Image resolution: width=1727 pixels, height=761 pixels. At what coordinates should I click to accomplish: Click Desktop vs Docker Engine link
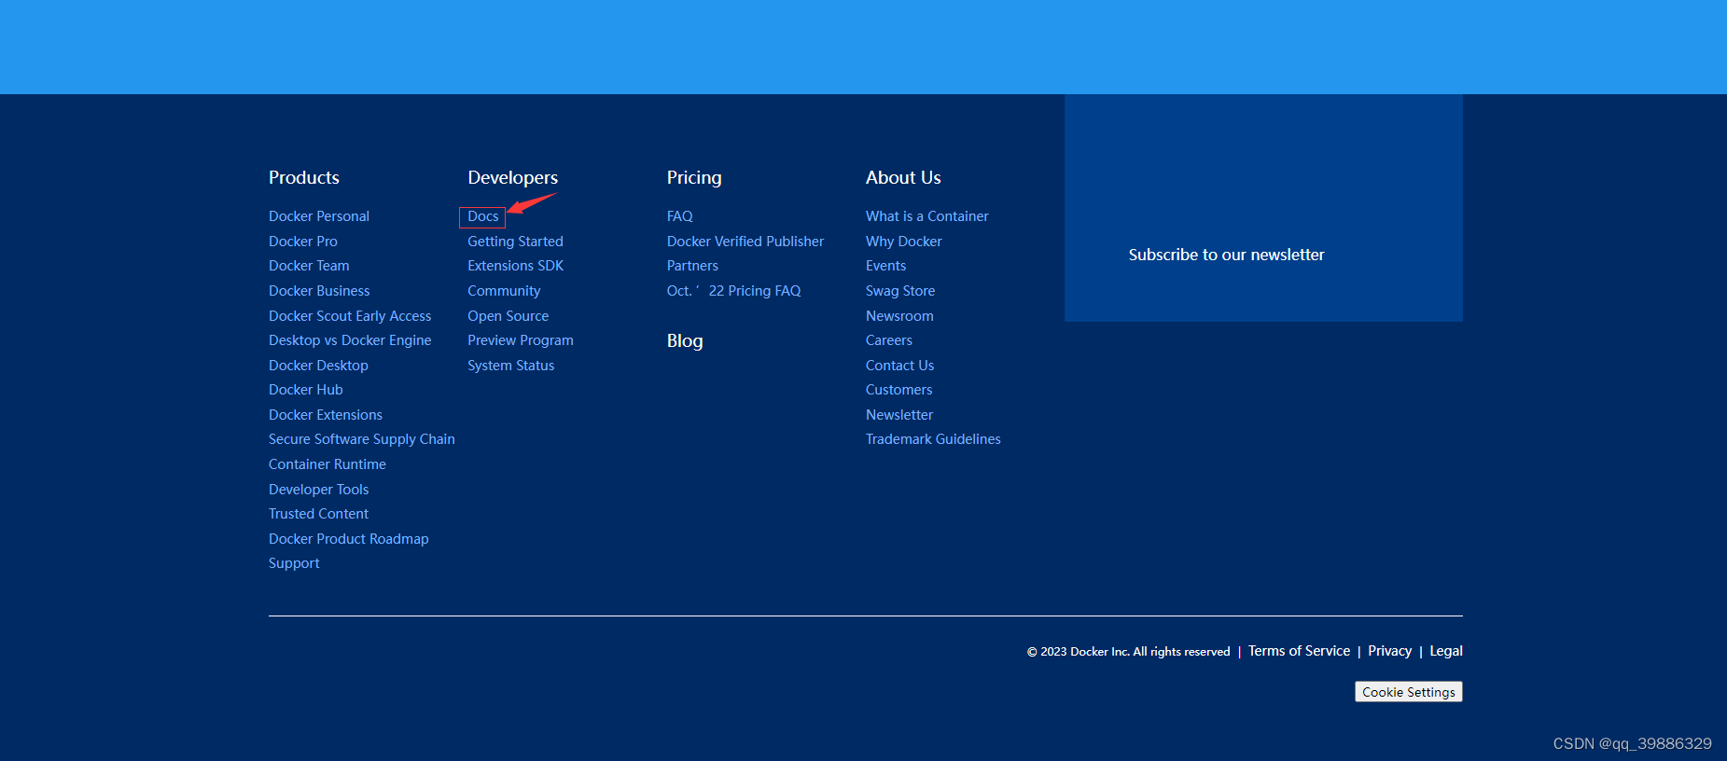350,340
